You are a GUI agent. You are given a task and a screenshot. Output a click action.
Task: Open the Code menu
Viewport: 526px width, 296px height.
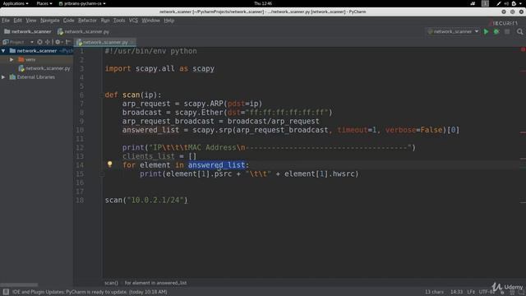coord(69,21)
